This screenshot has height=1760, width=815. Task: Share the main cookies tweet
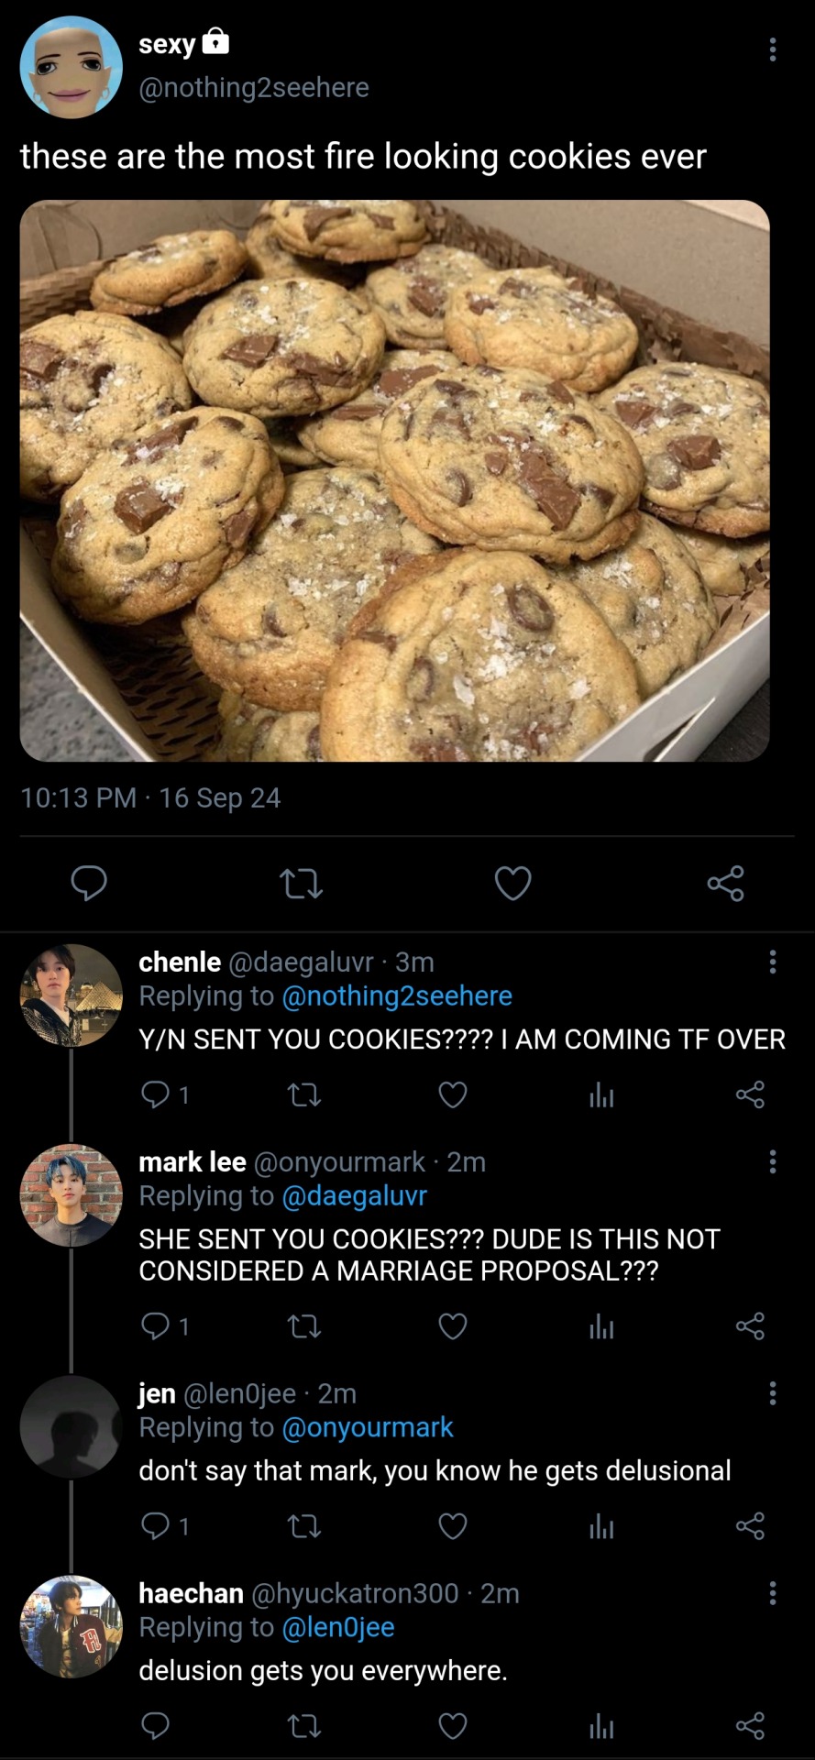tap(725, 884)
